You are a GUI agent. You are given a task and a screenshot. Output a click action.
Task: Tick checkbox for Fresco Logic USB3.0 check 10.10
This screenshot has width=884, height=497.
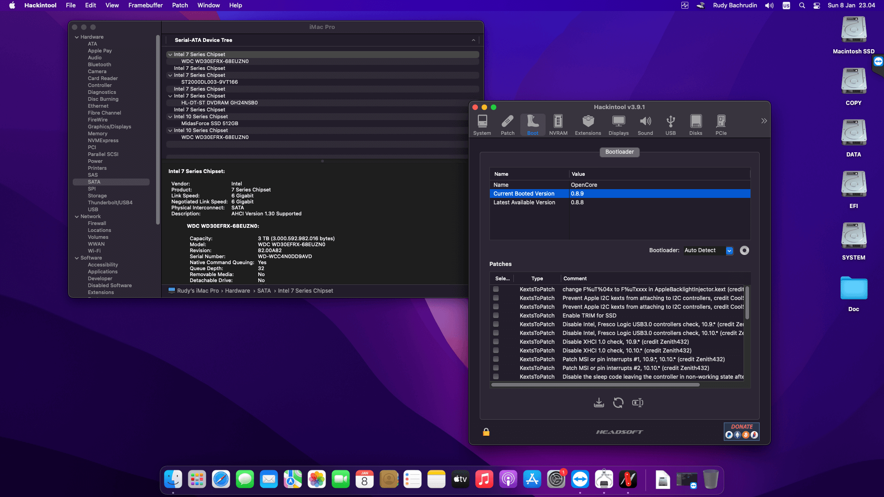coord(496,333)
